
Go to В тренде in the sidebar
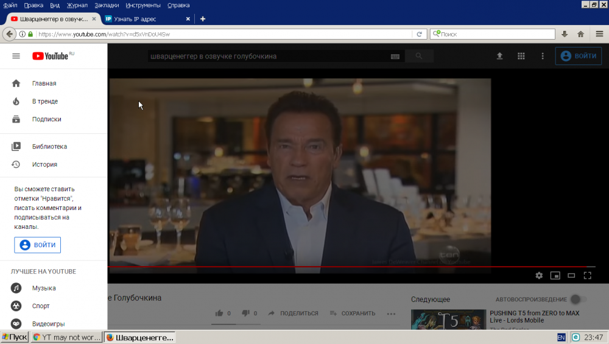[45, 101]
